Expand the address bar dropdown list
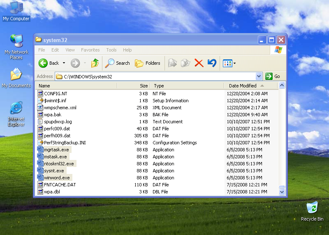The width and height of the screenshot is (329, 235). click(259, 76)
